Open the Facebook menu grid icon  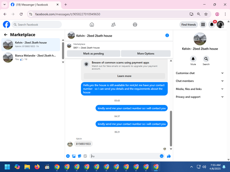click(203, 24)
